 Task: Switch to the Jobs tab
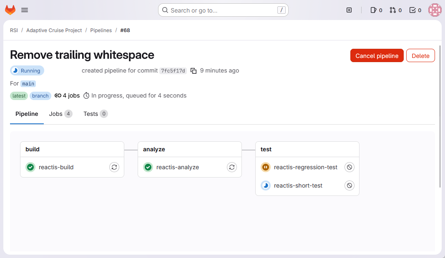60,114
